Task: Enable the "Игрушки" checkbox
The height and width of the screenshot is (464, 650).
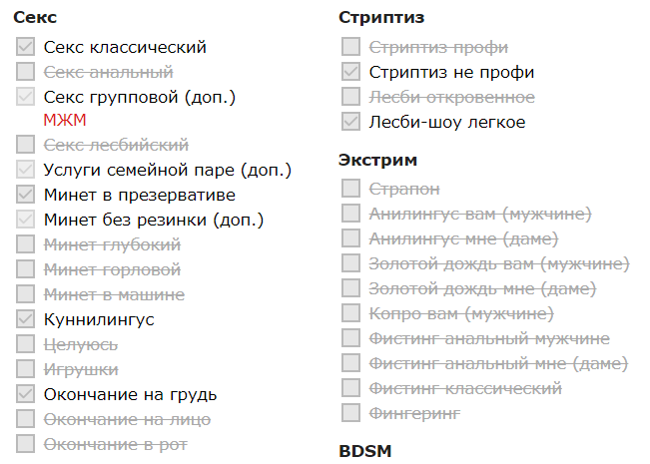Action: (25, 369)
